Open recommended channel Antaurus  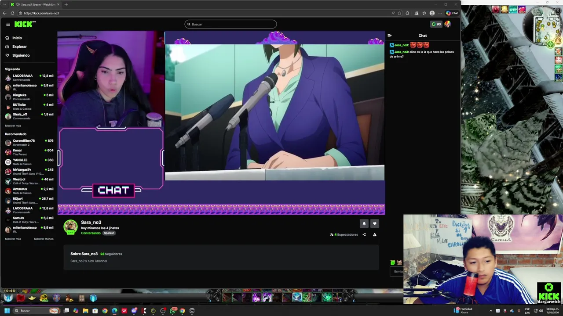coord(29,190)
